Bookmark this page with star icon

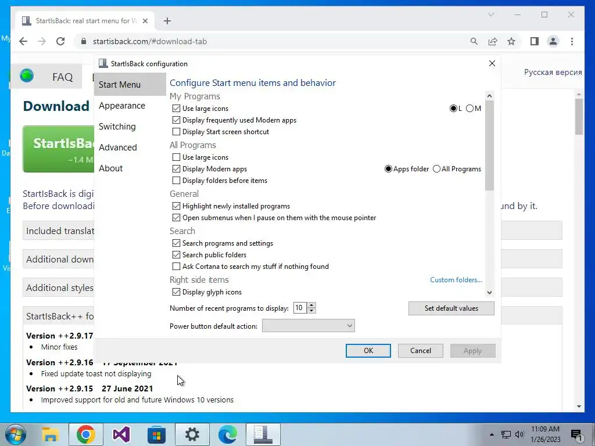tap(511, 41)
